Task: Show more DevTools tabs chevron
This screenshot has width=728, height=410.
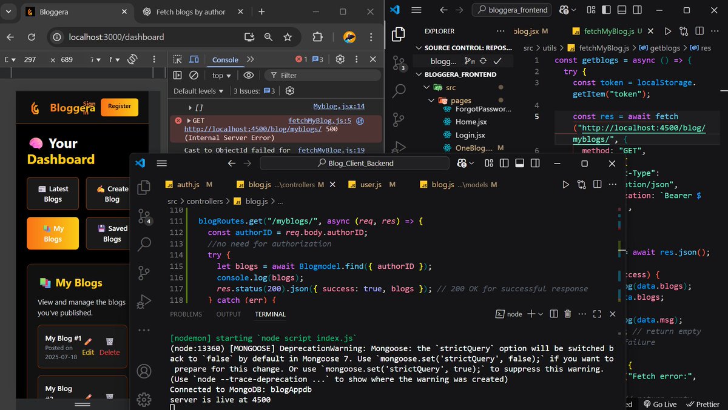Action: click(x=251, y=59)
